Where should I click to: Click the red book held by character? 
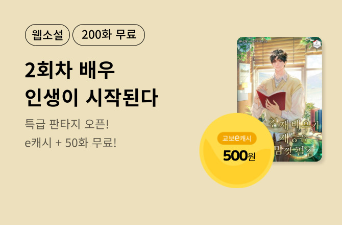272,99
